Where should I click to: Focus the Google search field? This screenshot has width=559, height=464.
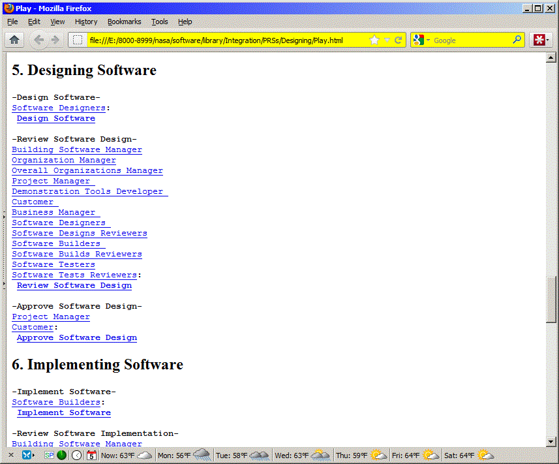(472, 40)
